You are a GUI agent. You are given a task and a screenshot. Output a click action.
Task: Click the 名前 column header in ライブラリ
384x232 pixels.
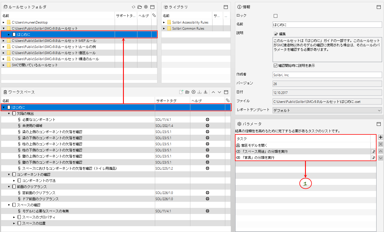[187, 16]
